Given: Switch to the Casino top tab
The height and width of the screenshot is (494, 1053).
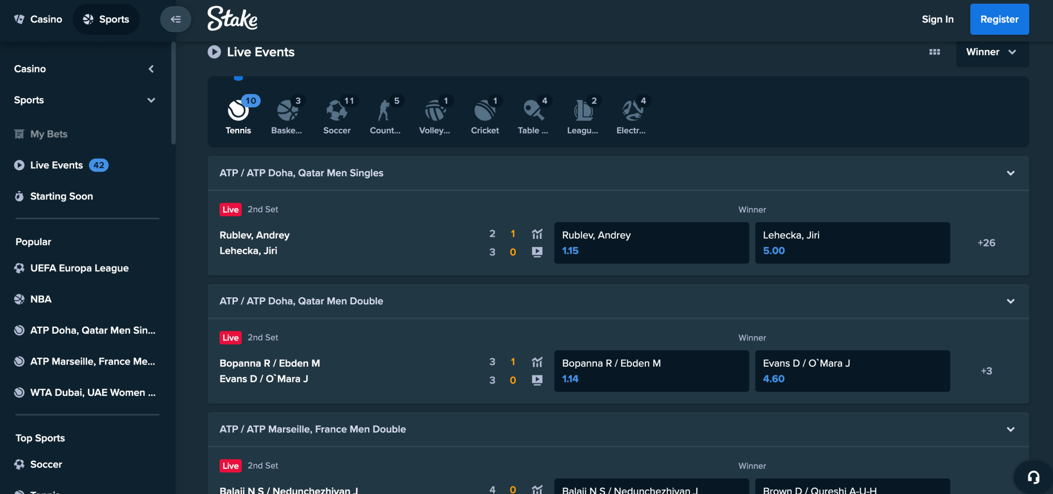Looking at the screenshot, I should (x=39, y=20).
